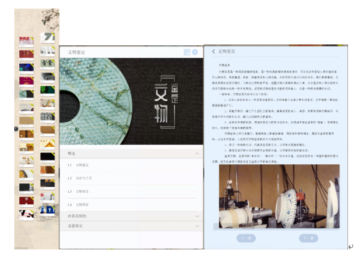Close the 文物鉴定 panel with the round X

[195, 52]
